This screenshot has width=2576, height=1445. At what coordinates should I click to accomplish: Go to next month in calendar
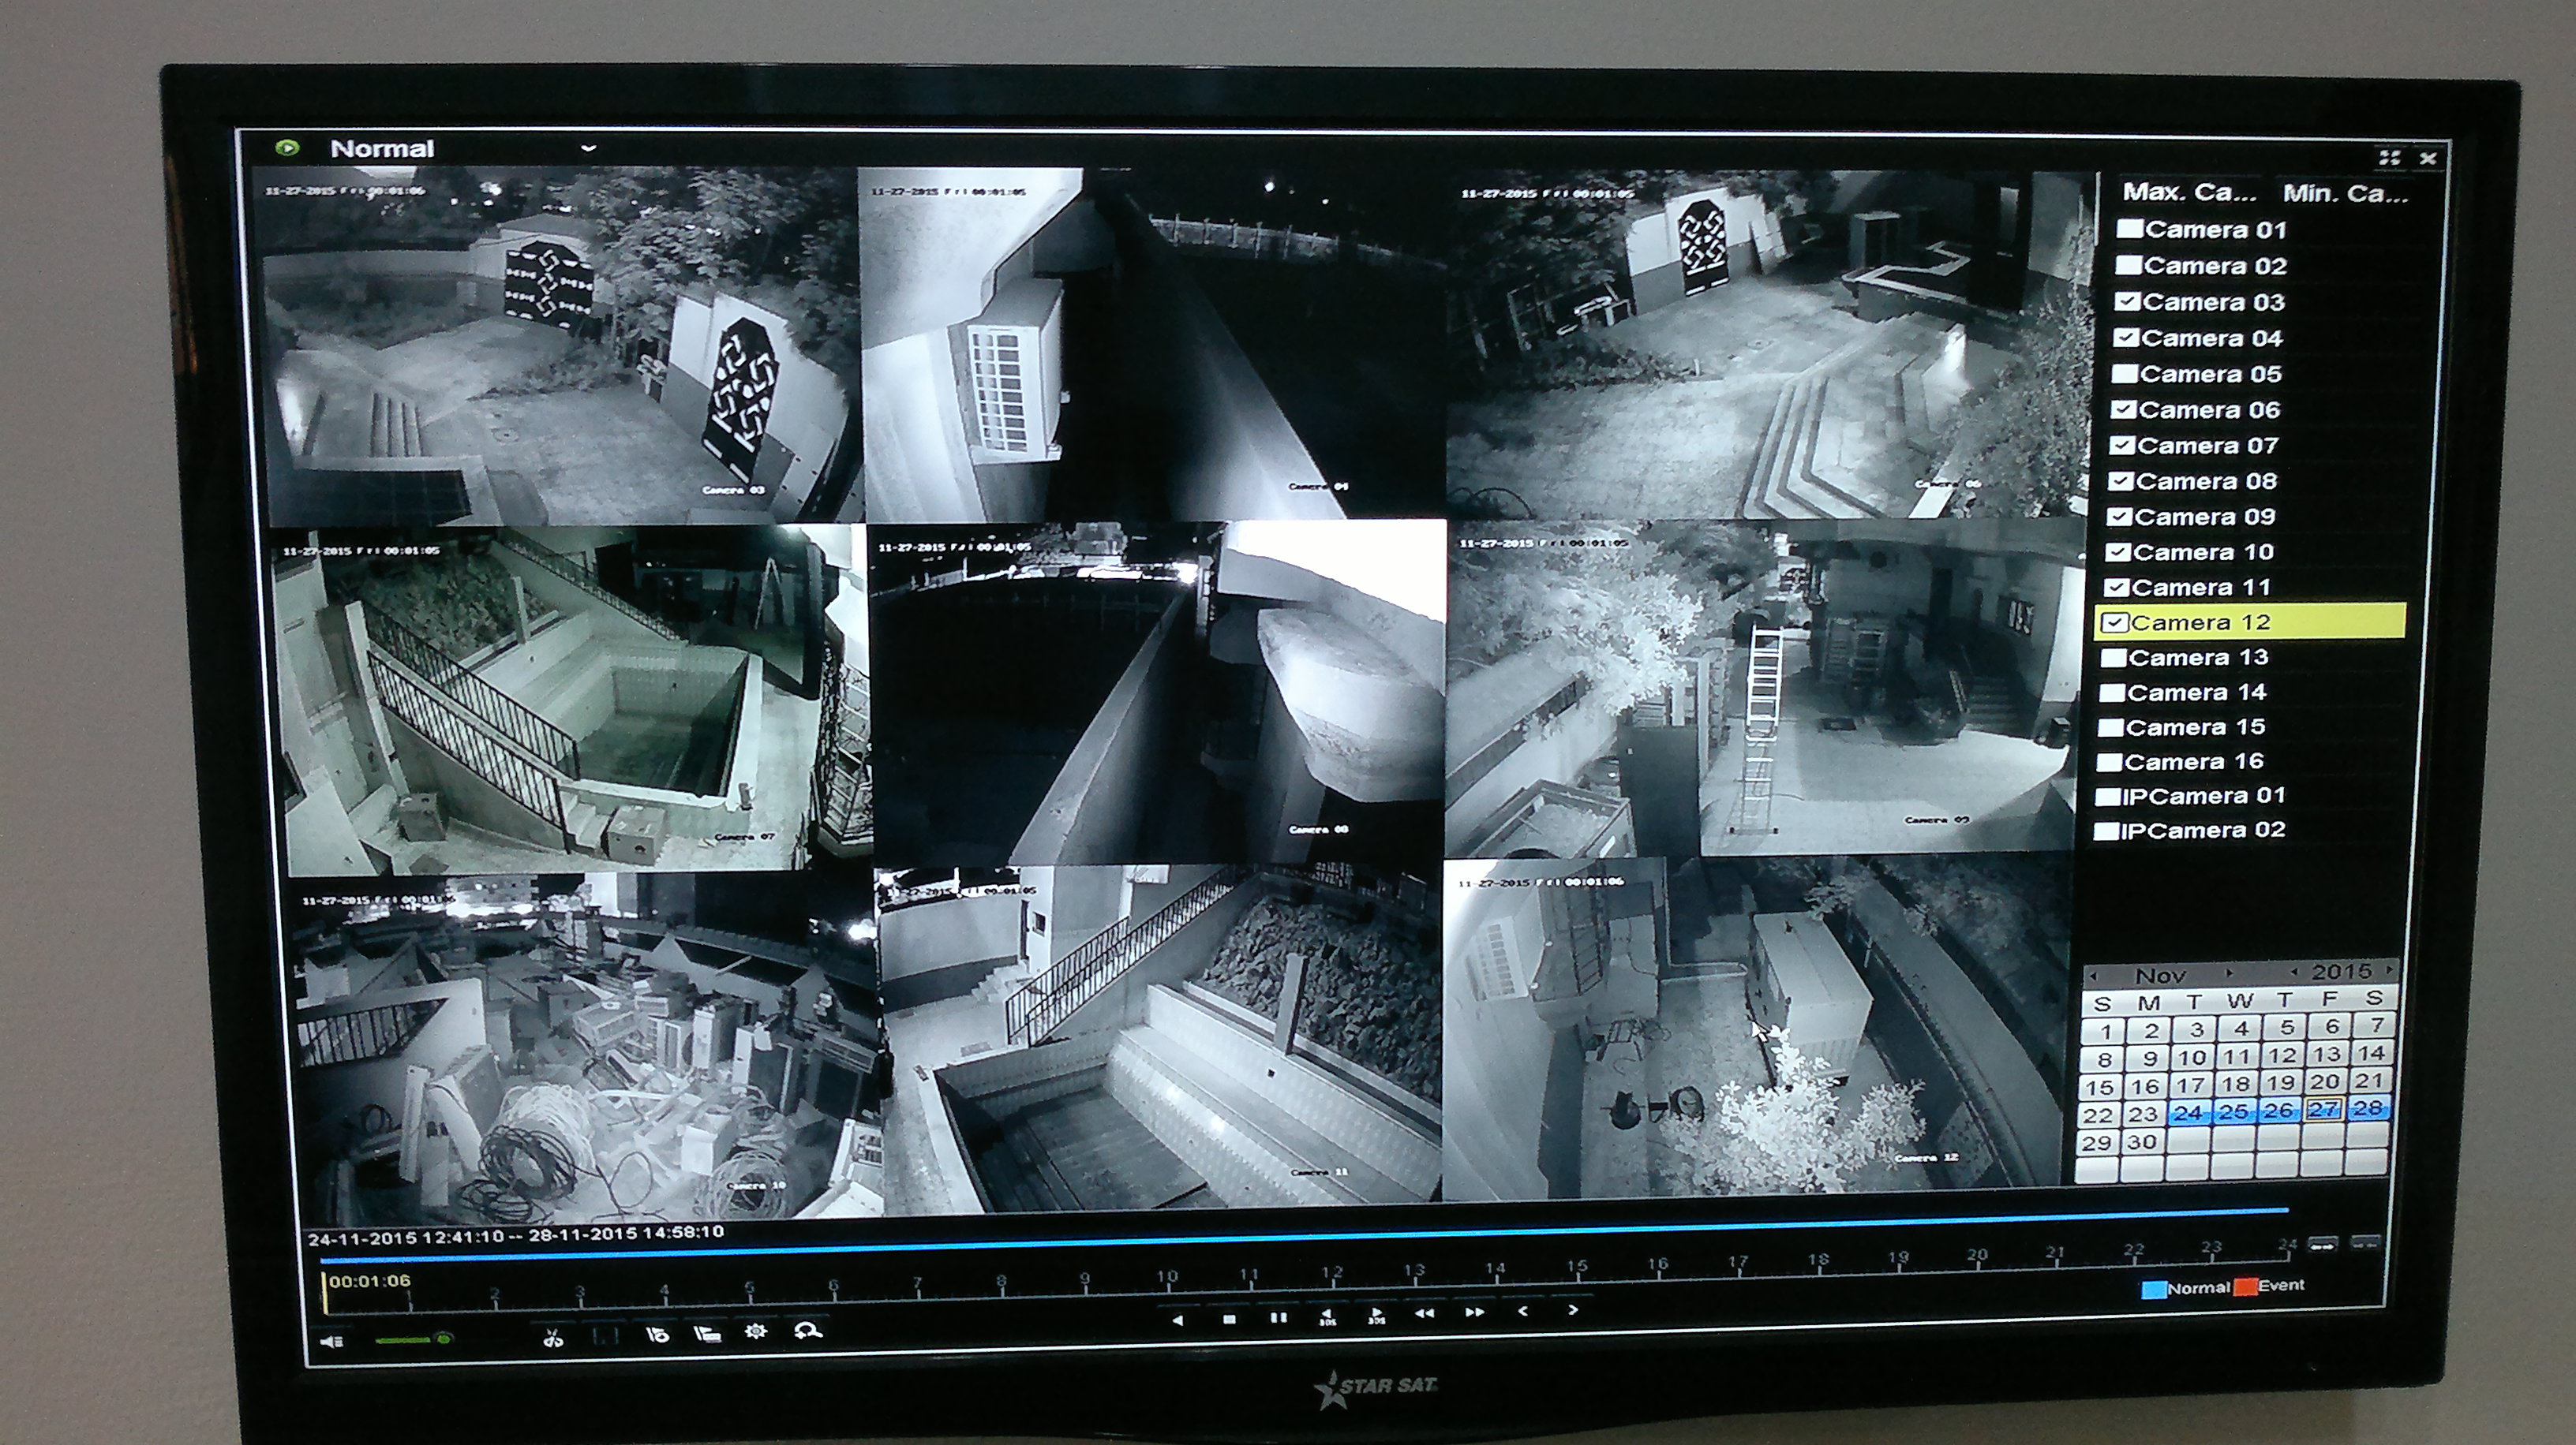[x=2229, y=973]
